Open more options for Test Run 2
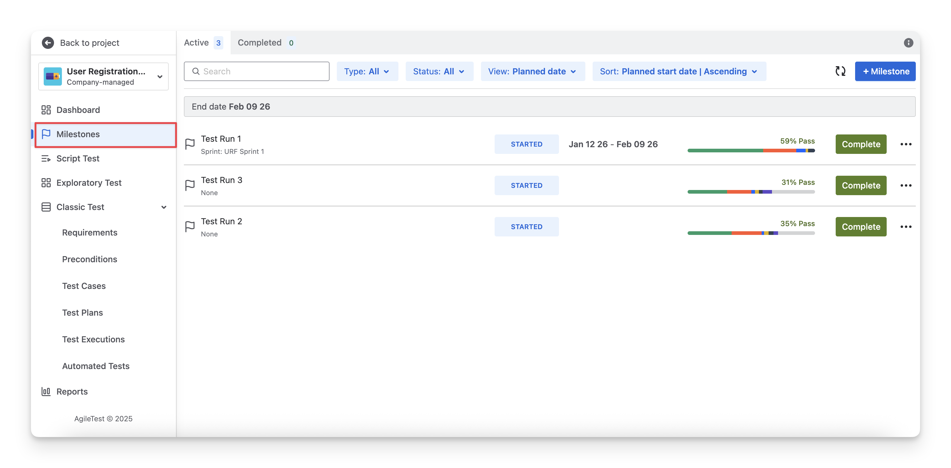 (905, 227)
